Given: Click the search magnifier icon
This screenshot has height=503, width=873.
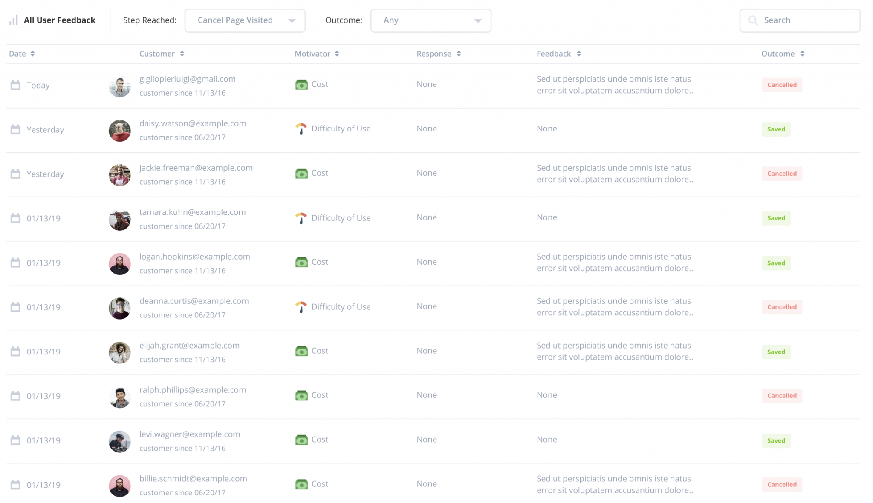Looking at the screenshot, I should pyautogui.click(x=753, y=20).
